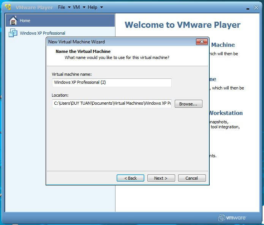
Task: Click the 'Virtual machine name:' label
Action: coord(71,74)
